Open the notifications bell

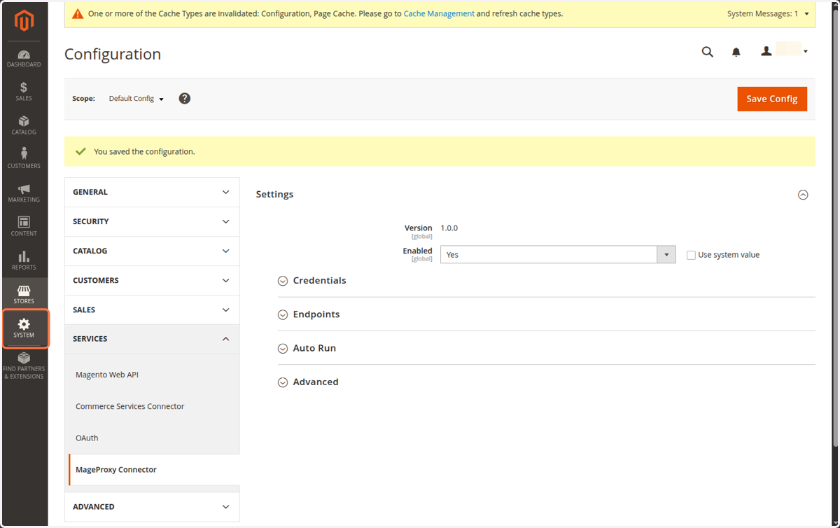736,52
